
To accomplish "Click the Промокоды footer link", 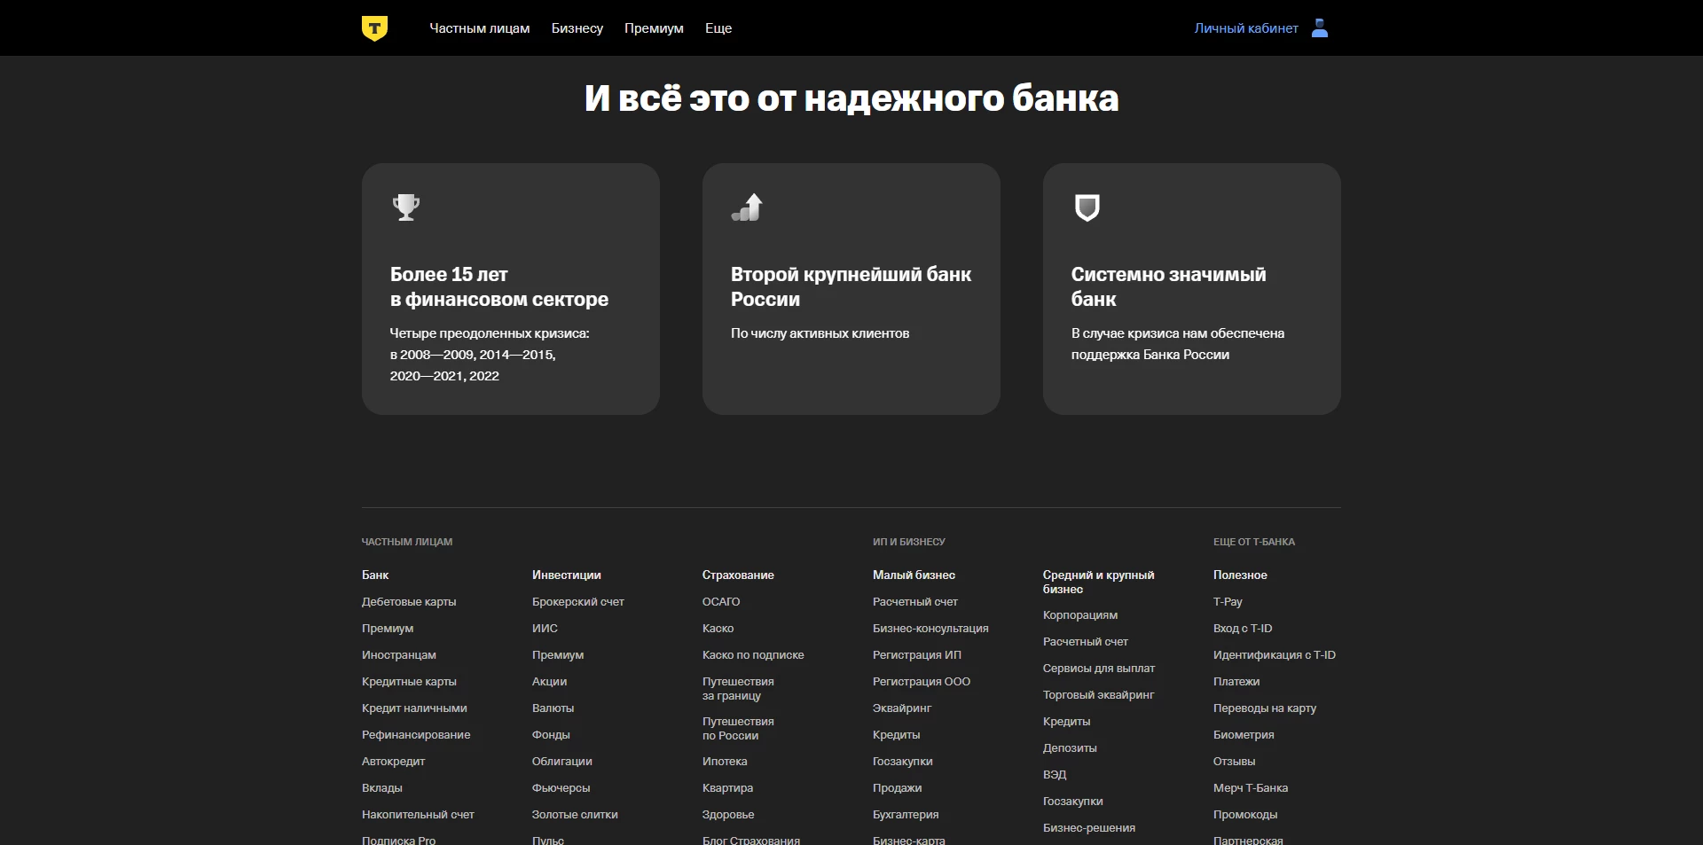I will (1245, 815).
